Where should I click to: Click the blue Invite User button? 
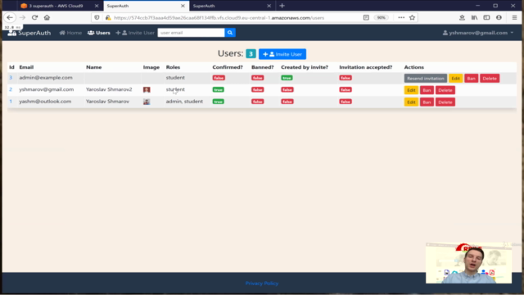point(282,54)
